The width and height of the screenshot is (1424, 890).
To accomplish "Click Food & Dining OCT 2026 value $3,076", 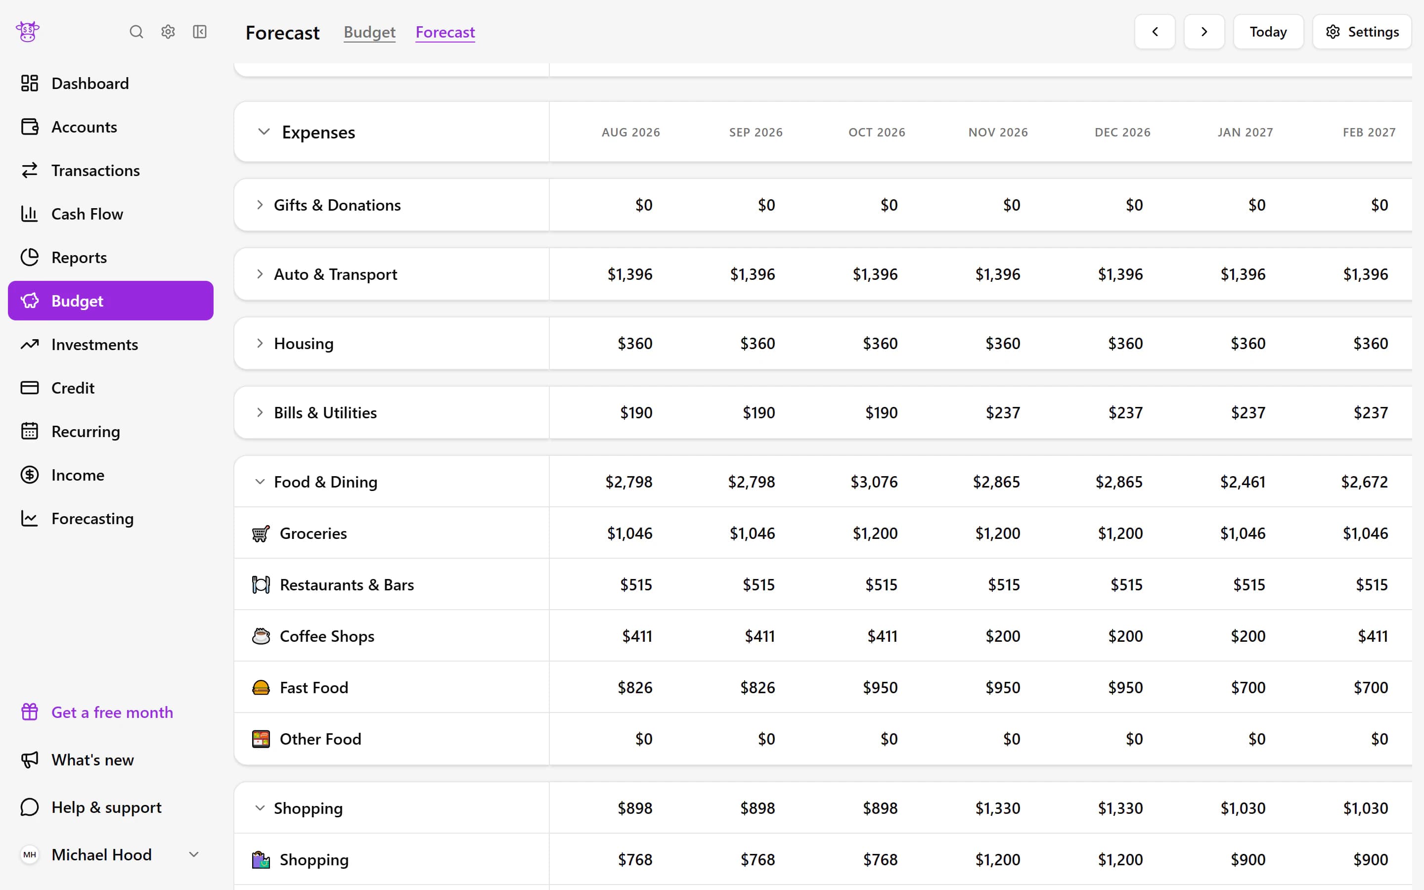I will [874, 482].
